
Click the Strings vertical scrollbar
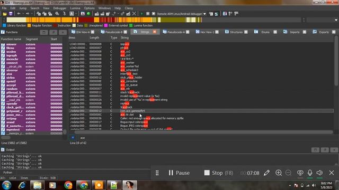coord(336,61)
